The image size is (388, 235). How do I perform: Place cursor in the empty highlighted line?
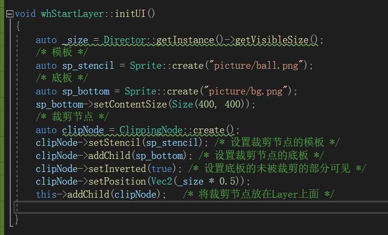[201, 207]
